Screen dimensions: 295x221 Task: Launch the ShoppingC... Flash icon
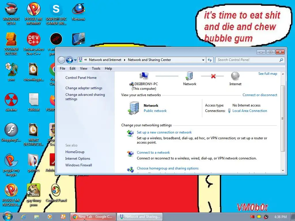(11, 132)
